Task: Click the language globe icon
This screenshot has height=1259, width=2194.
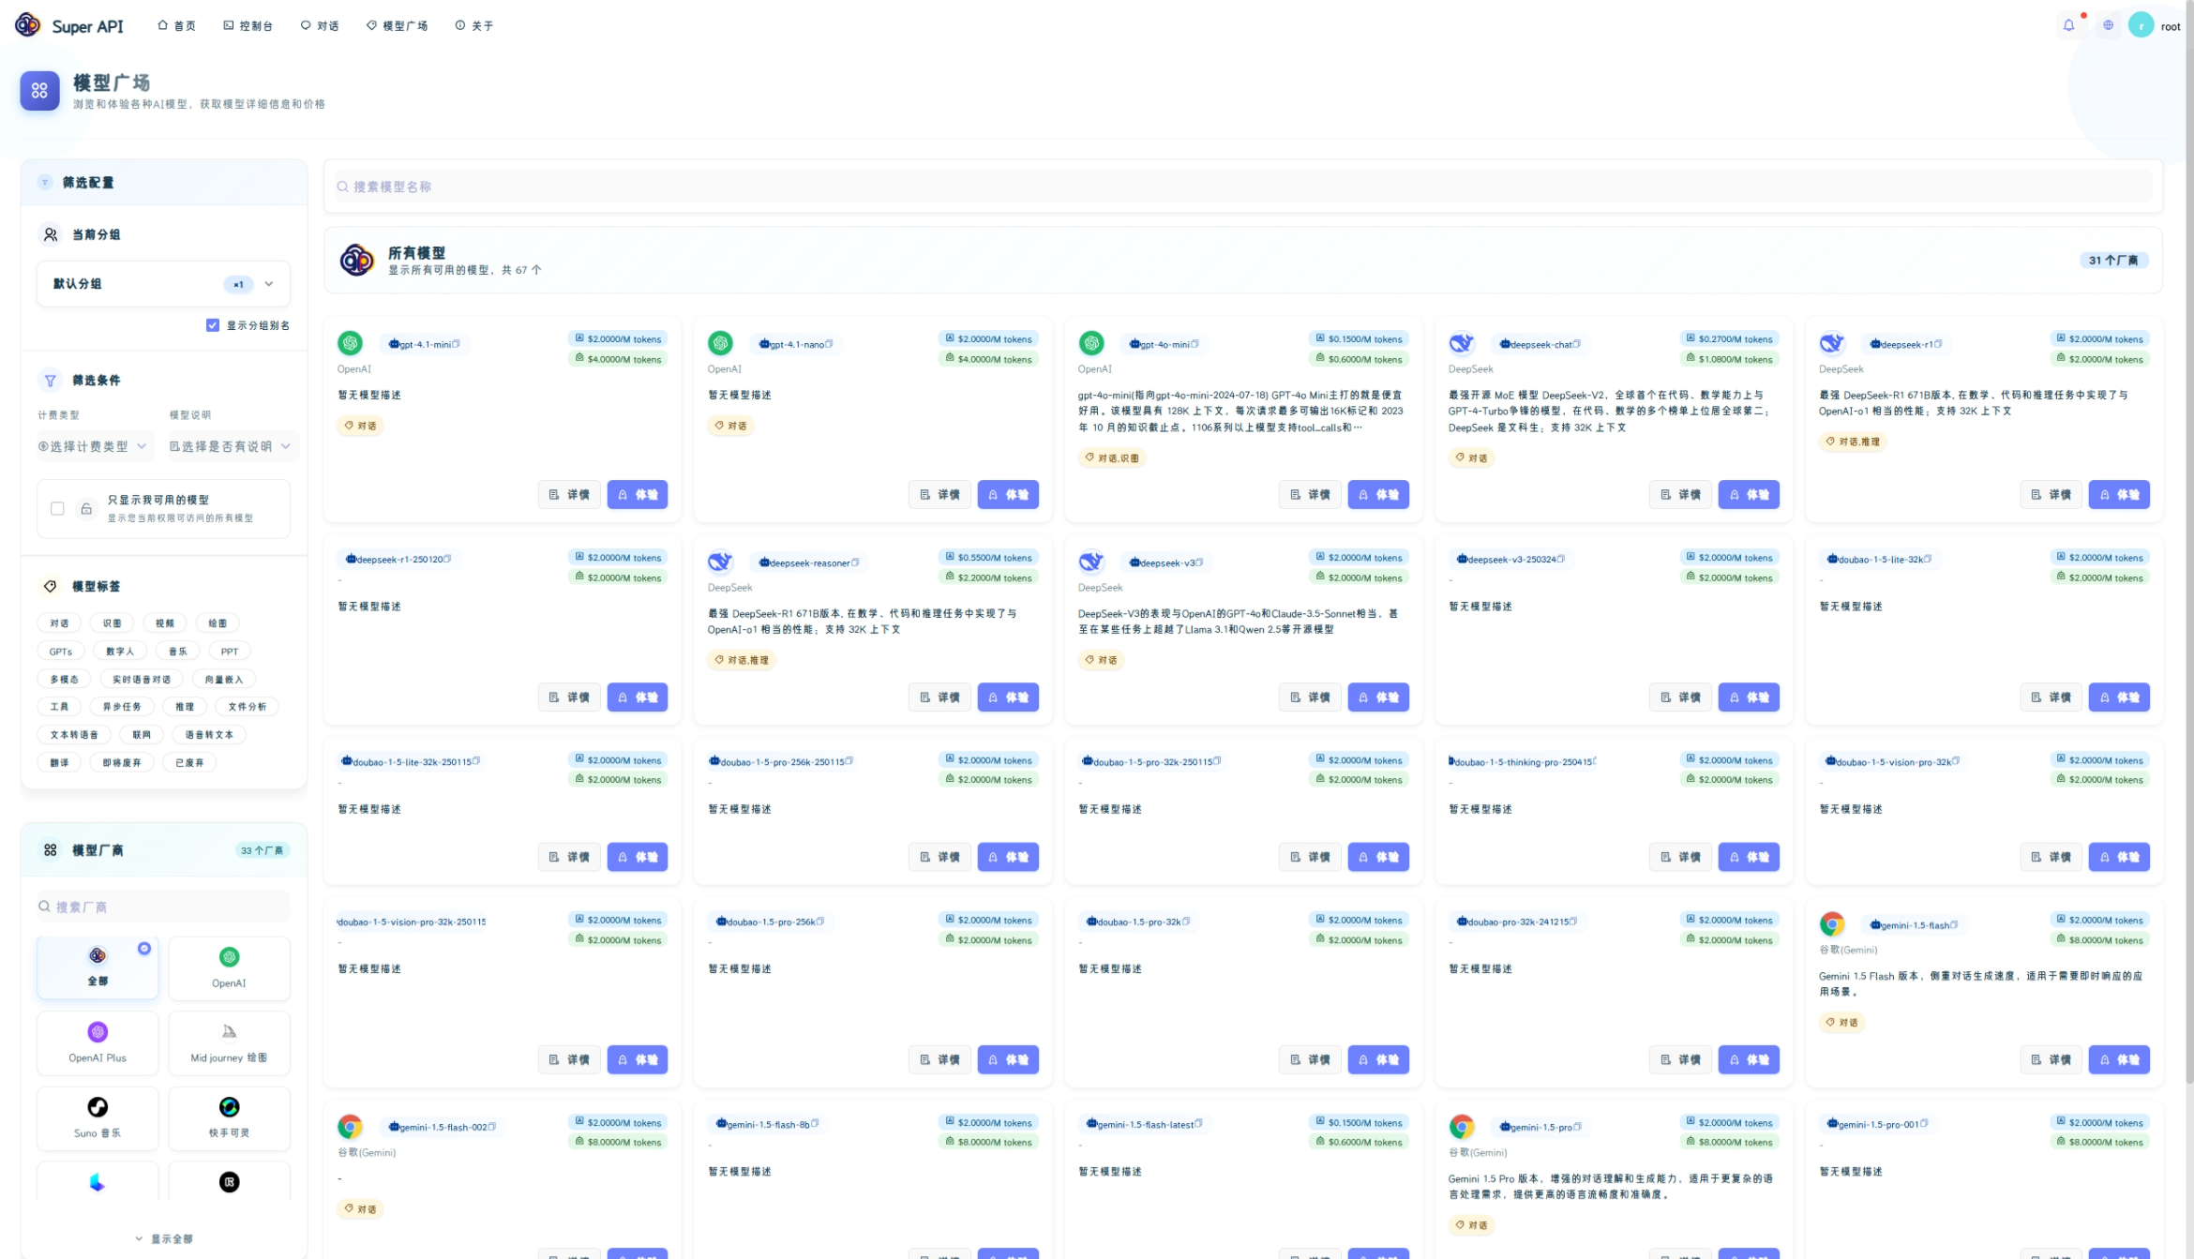Action: coord(2108,25)
